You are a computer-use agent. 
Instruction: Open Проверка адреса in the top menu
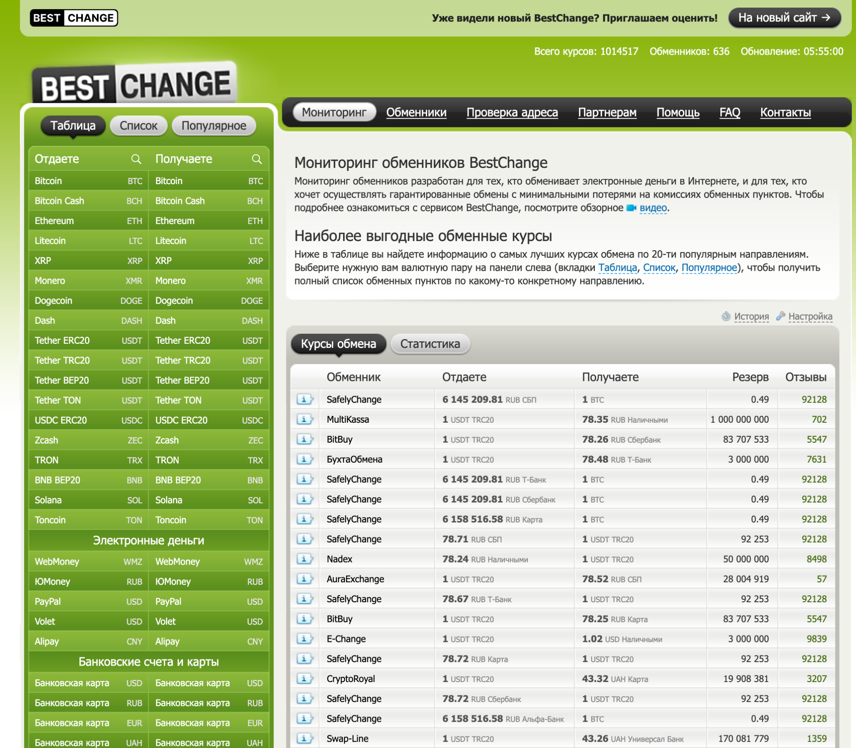coord(512,112)
